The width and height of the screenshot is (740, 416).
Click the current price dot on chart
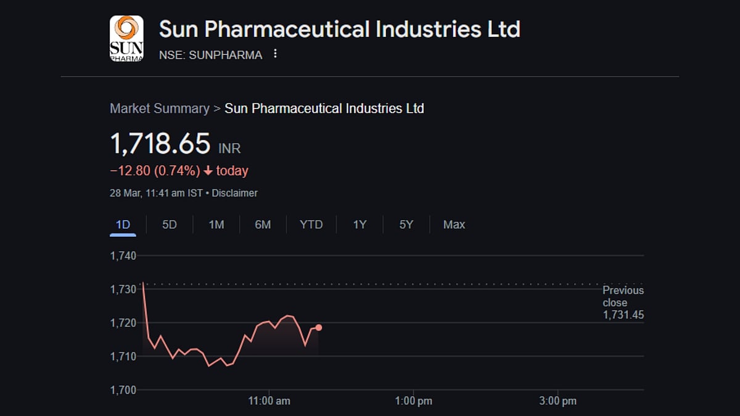click(318, 327)
